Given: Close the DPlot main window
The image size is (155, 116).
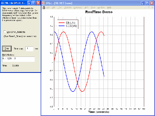Looking at the screenshot, I should pos(152,3).
